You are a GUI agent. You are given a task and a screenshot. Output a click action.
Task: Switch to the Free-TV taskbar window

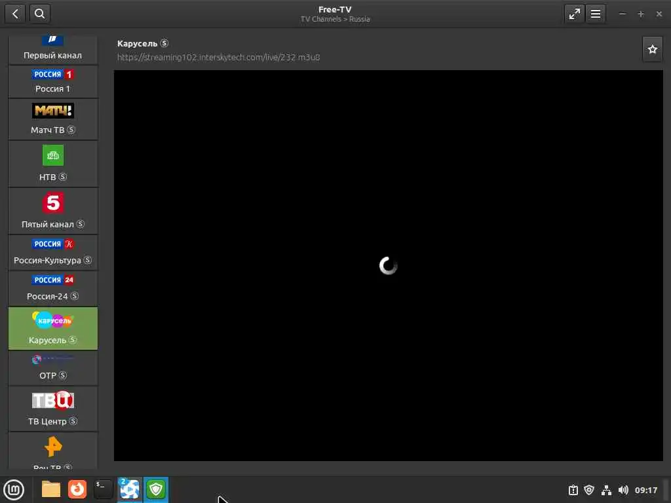130,490
